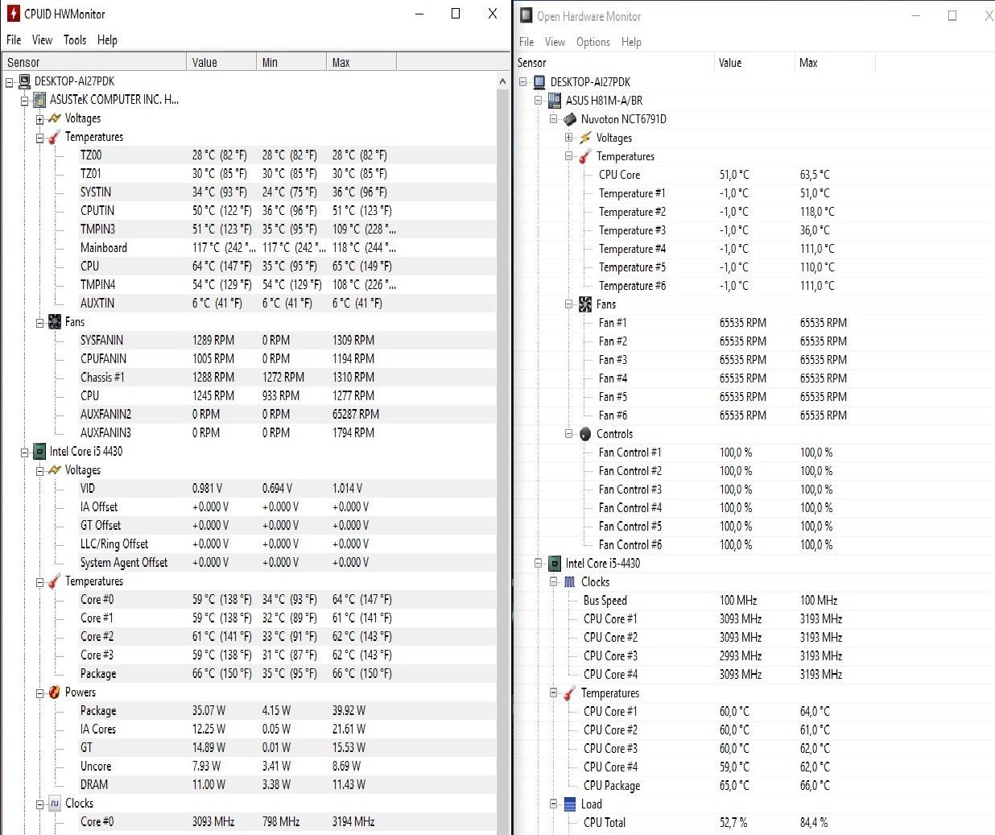Select the TMPIN3 temperature row in HWMonitor

[248, 229]
